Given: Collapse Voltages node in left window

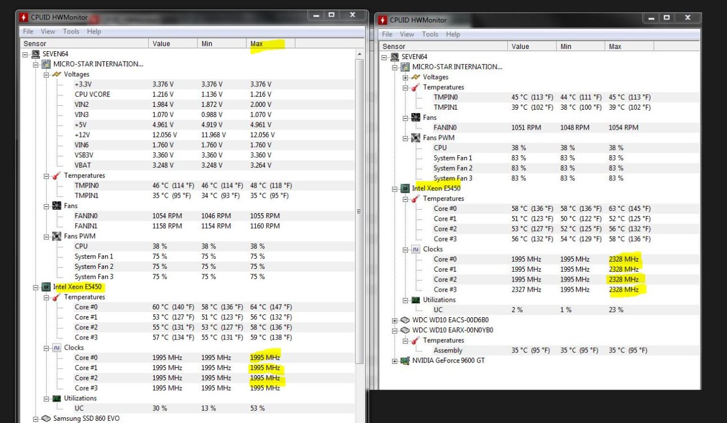Looking at the screenshot, I should (x=47, y=74).
